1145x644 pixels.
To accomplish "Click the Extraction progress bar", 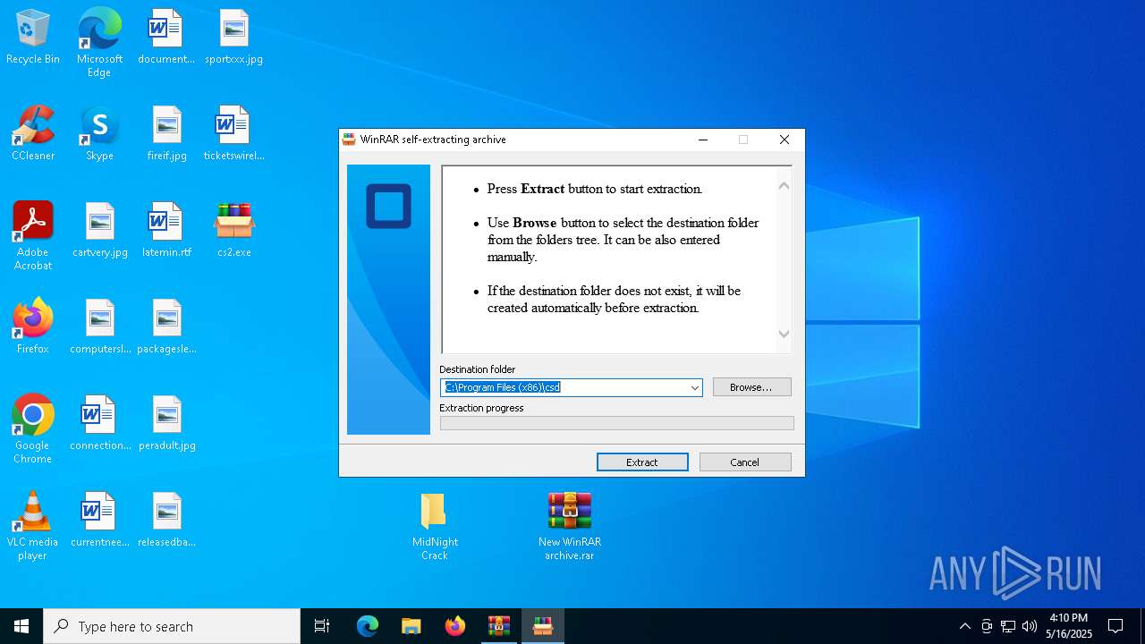I will tap(616, 423).
